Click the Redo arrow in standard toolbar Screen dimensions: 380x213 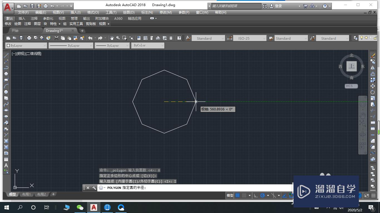click(100, 38)
